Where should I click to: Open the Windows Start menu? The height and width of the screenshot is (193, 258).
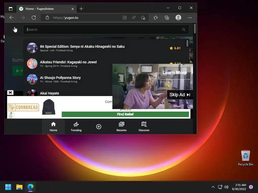coord(8,187)
